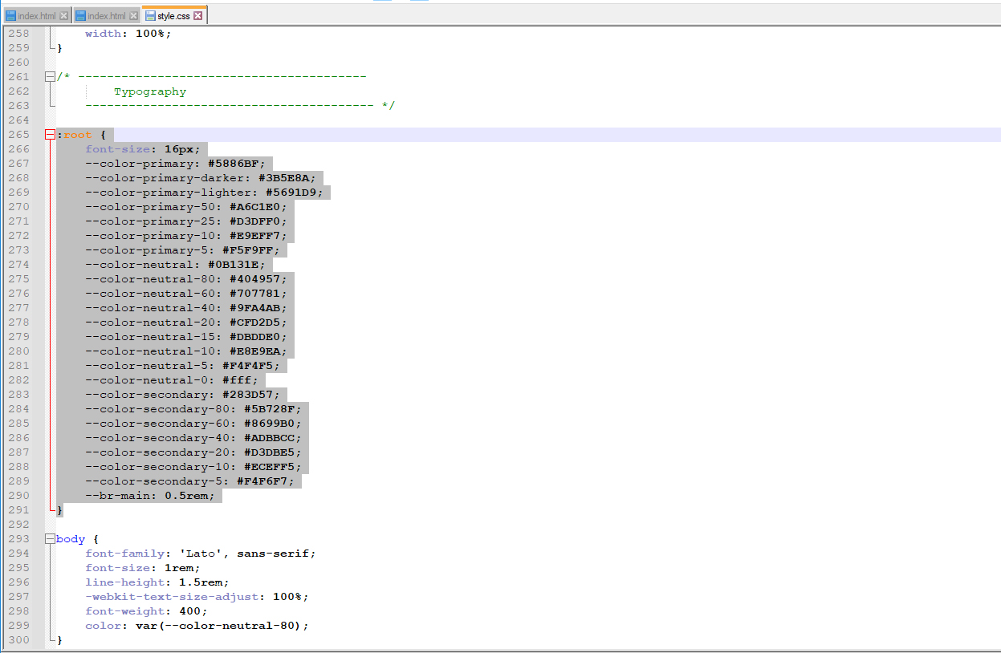Close the leftmost index.html tab

pos(64,16)
